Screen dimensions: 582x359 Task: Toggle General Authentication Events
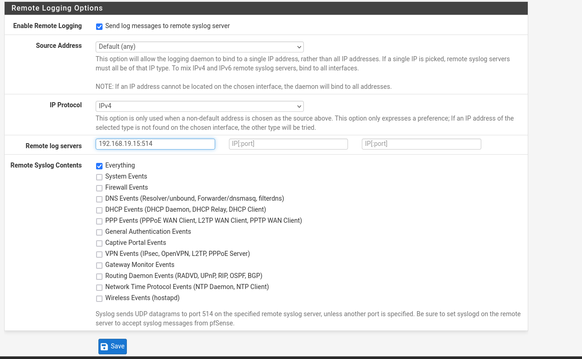(99, 232)
